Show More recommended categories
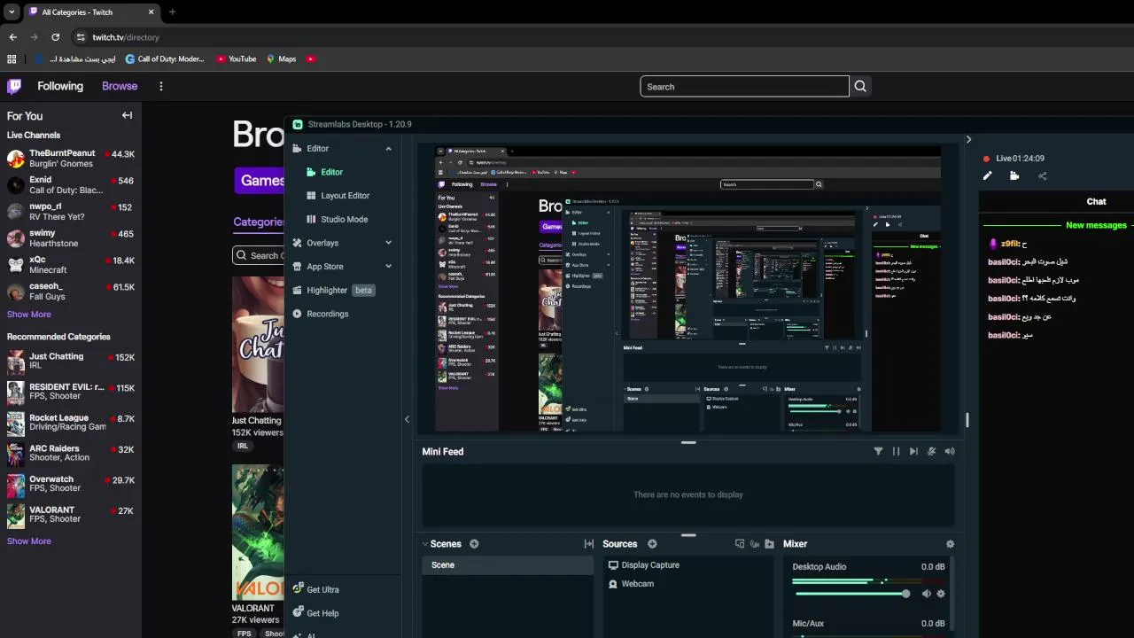Image resolution: width=1134 pixels, height=638 pixels. coord(28,541)
